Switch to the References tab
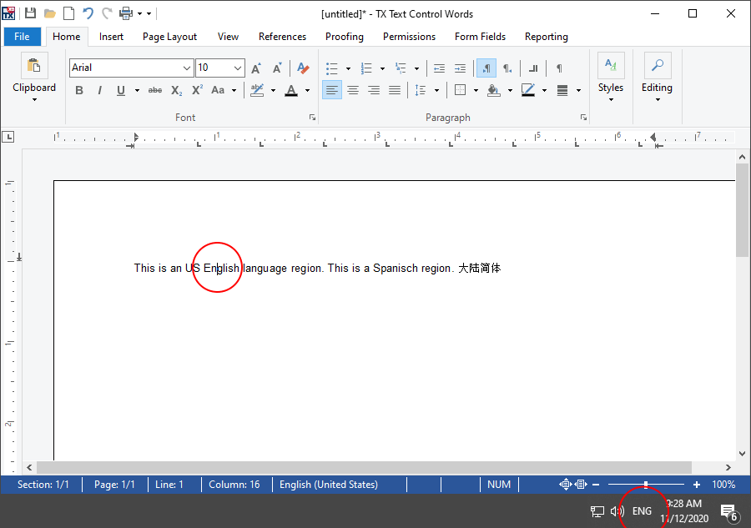This screenshot has width=751, height=528. tap(282, 37)
